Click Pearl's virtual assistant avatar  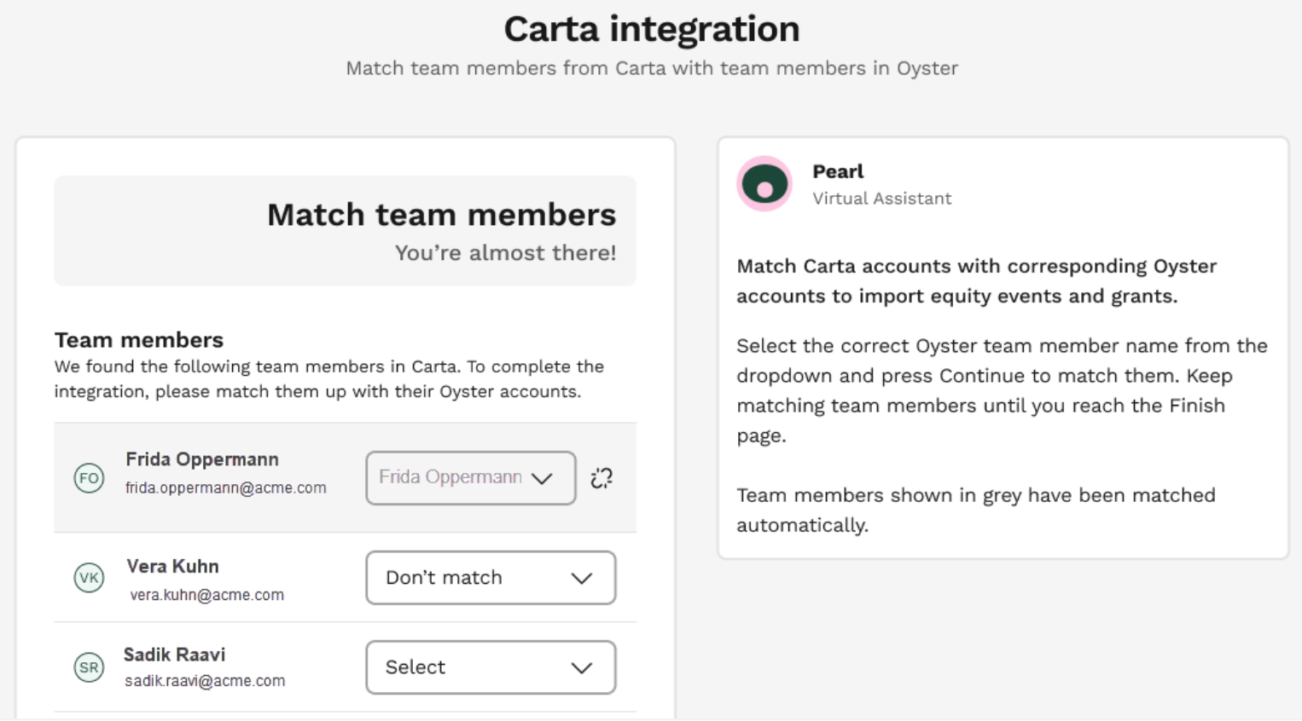click(764, 184)
